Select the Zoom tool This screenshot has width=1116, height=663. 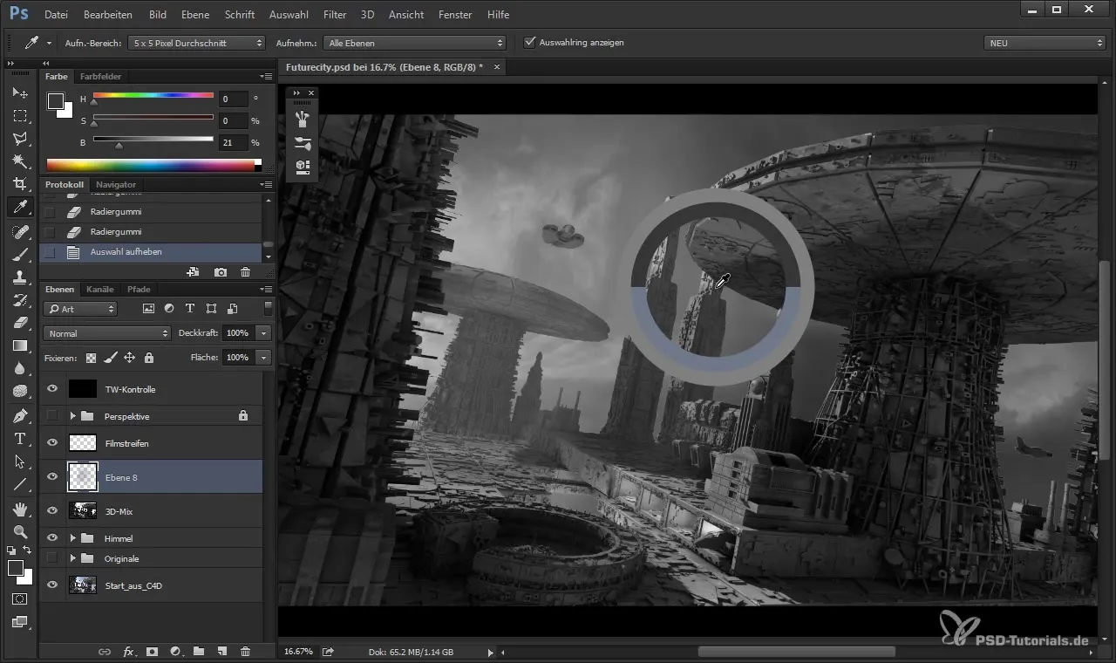20,531
